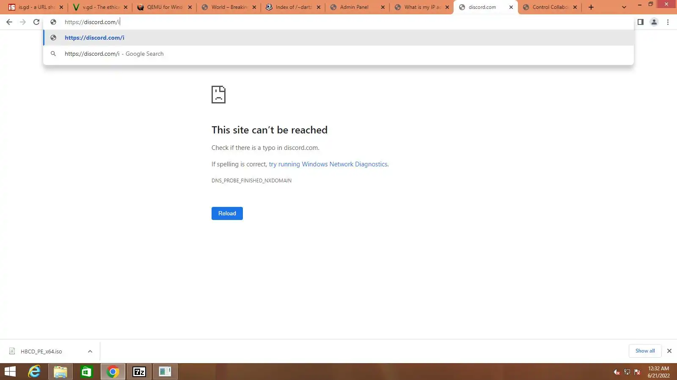This screenshot has width=677, height=380.
Task: Select the Google Search suggestion for discord.com/i
Action: tap(338, 54)
